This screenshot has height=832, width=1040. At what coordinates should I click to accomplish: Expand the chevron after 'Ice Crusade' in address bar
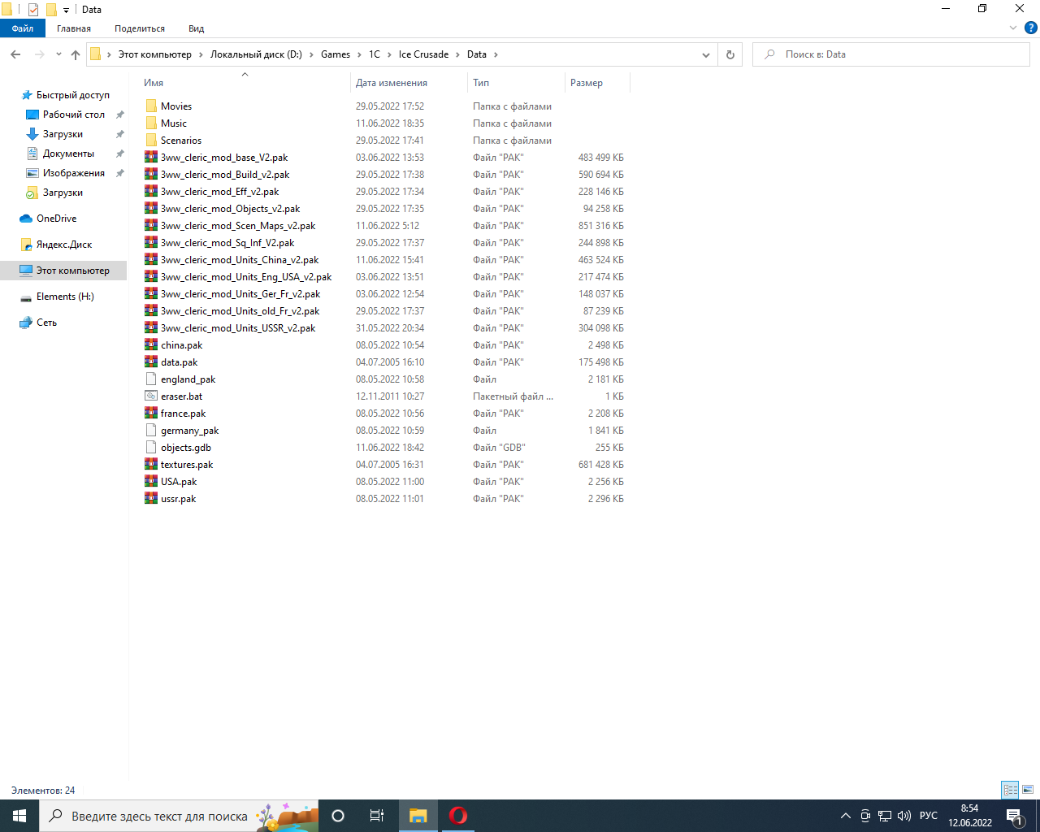point(457,54)
